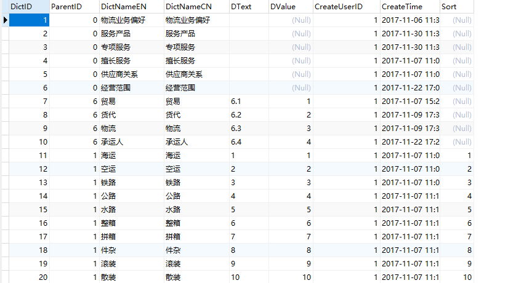The image size is (516, 283).
Task: Select CreateTime cell 2017-11-07 15:2
Action: coord(410,102)
